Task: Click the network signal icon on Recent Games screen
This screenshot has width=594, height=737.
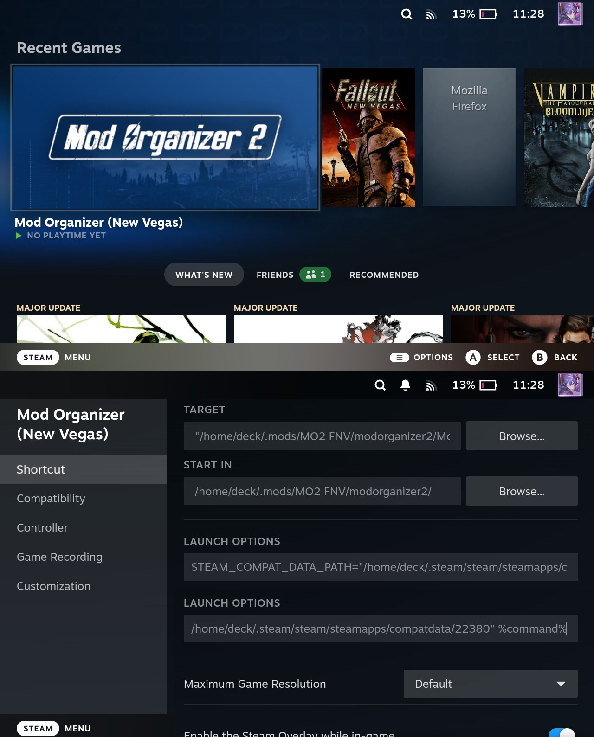Action: tap(431, 15)
